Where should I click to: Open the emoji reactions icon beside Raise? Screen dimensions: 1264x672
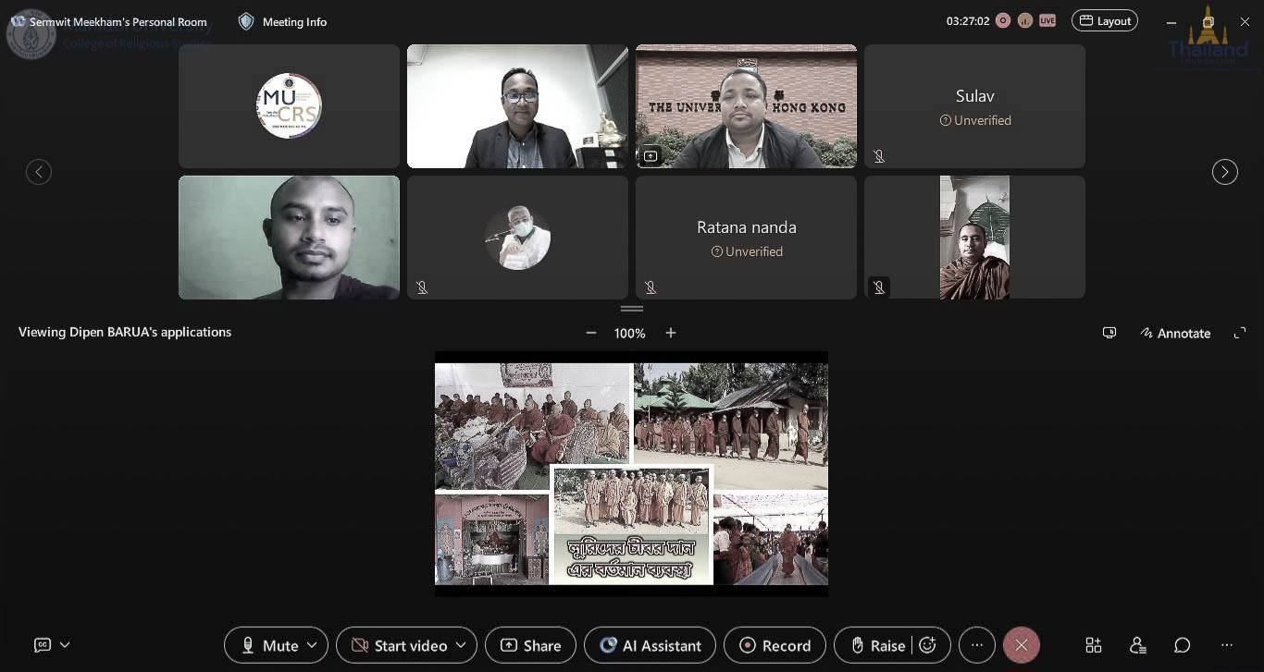(x=928, y=645)
